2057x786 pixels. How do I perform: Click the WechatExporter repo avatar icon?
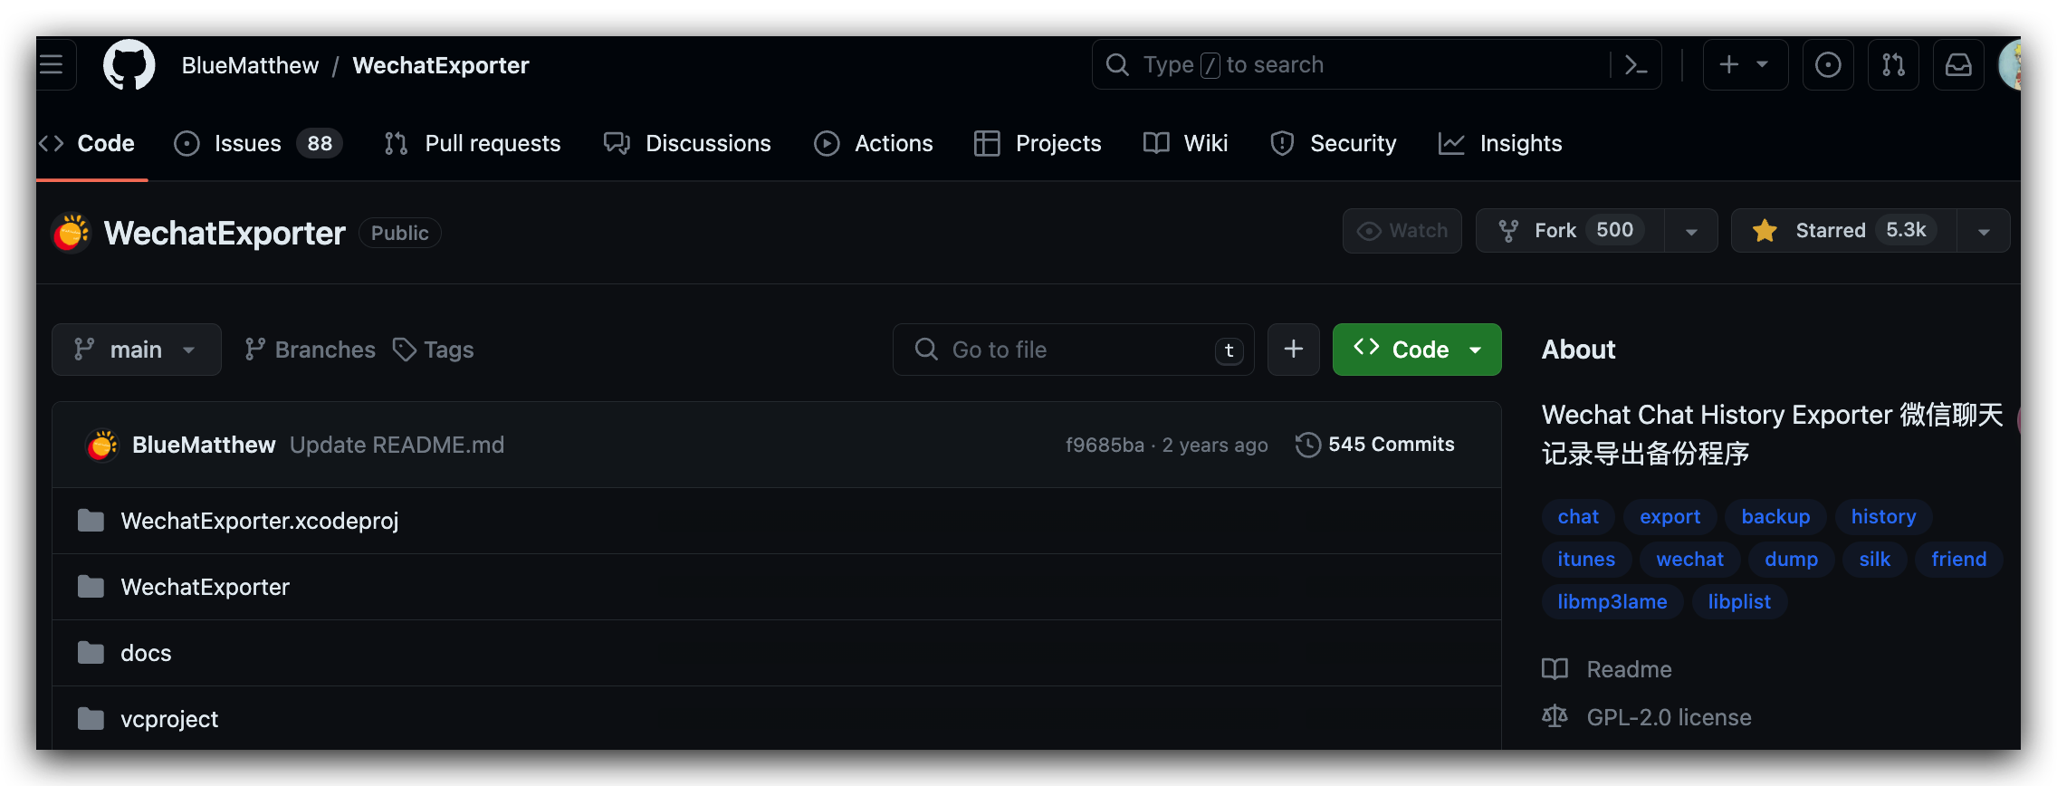tap(72, 233)
